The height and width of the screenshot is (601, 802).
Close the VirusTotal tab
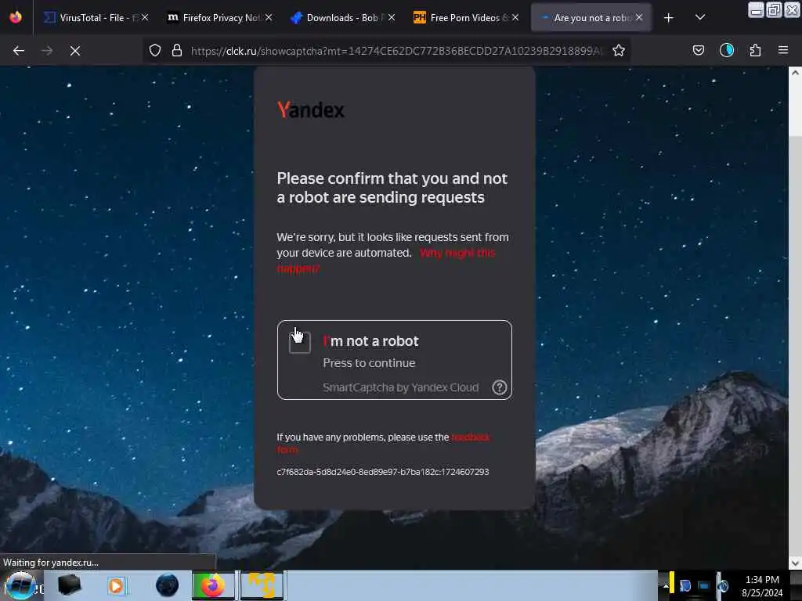pyautogui.click(x=145, y=17)
